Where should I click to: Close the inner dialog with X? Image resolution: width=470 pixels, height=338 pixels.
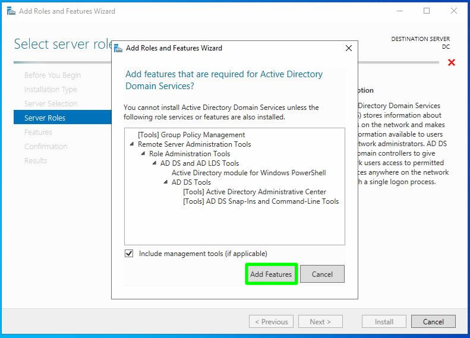pyautogui.click(x=348, y=48)
